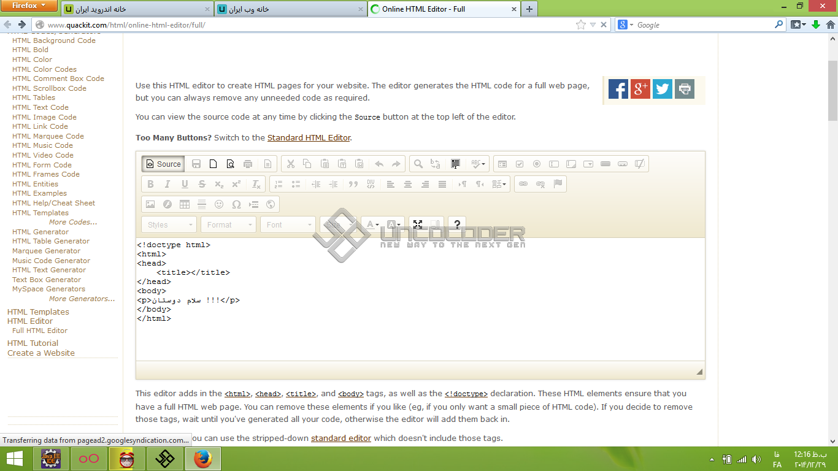This screenshot has width=838, height=471.
Task: Undo the last edit
Action: [x=379, y=164]
